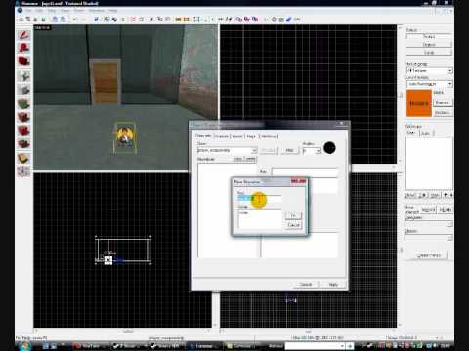Image resolution: width=469 pixels, height=351 pixels.
Task: Select the Vertex tool
Action: click(x=23, y=172)
